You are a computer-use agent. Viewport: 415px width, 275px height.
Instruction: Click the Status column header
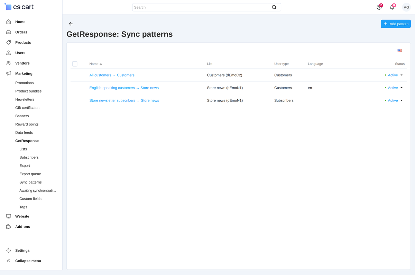pyautogui.click(x=400, y=64)
